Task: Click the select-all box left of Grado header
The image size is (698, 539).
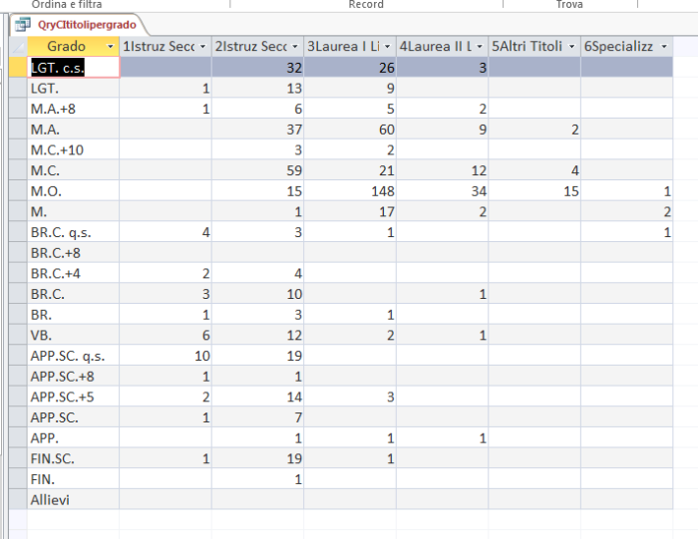Action: [x=17, y=47]
